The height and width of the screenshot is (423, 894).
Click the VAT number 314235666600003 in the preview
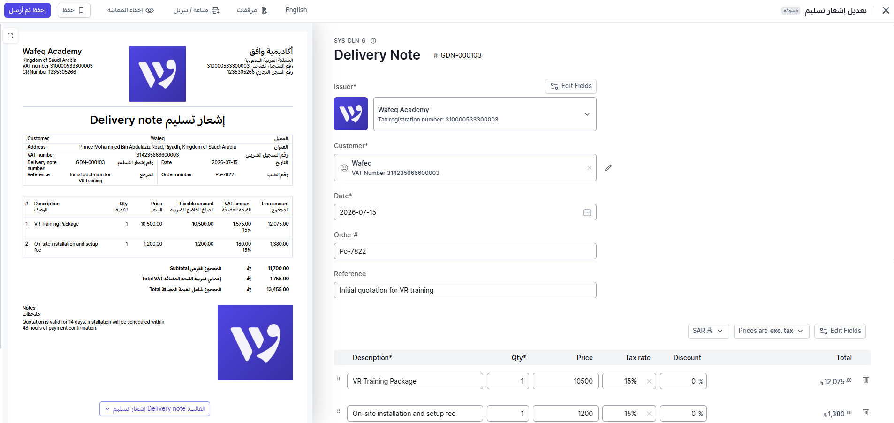click(158, 155)
